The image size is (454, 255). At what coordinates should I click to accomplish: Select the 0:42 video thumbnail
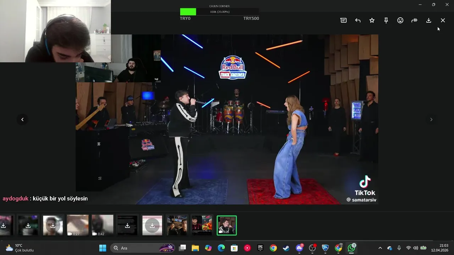103,225
